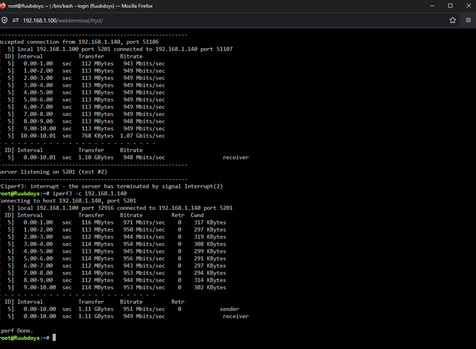This screenshot has height=349, width=476.
Task: Click the '971 Mbits/sec' bitrate value
Action: coord(144,222)
